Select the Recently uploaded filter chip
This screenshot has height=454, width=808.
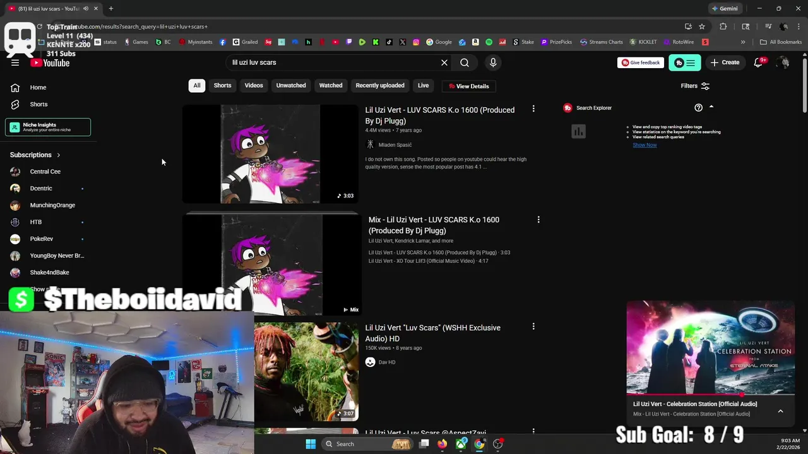pyautogui.click(x=380, y=86)
